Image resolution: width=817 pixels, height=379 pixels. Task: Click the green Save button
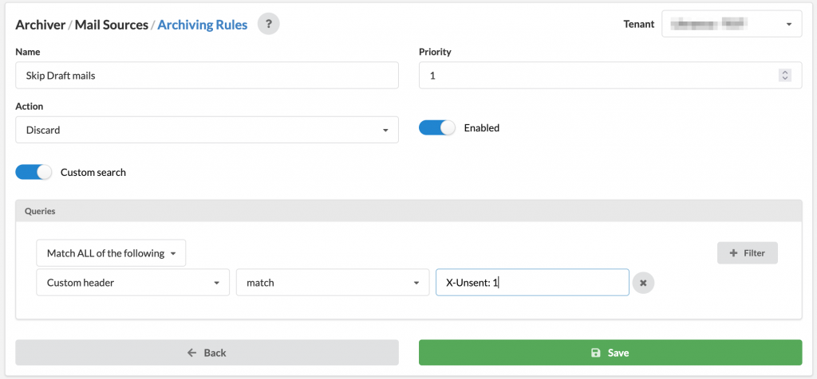(x=610, y=353)
